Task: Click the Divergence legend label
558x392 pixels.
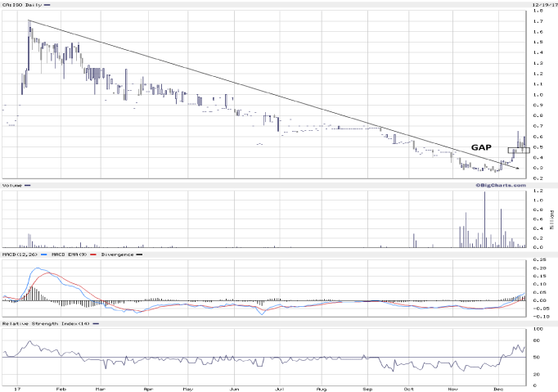Action: click(119, 255)
